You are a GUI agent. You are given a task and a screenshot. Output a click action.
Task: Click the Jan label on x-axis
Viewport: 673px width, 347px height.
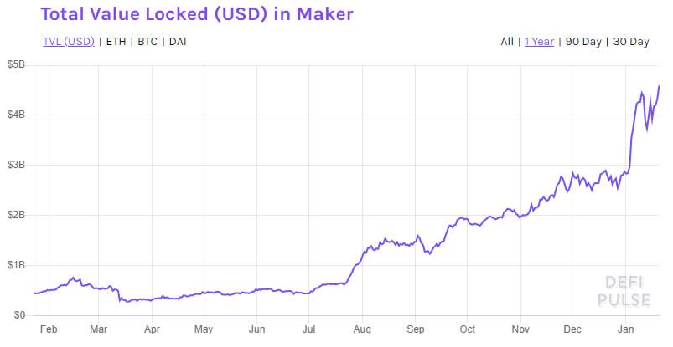625,329
